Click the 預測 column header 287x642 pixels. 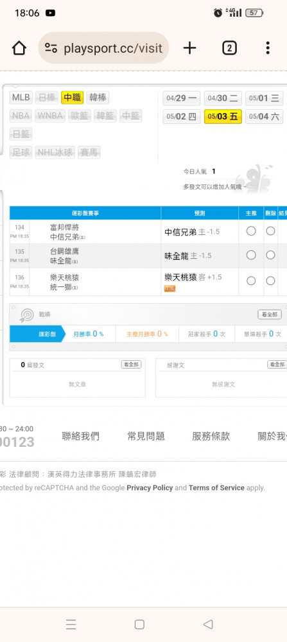pyautogui.click(x=200, y=213)
